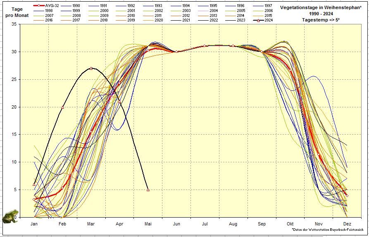Click the 2024 triangle marker at February
This screenshot has width=369, height=237.
(63, 107)
